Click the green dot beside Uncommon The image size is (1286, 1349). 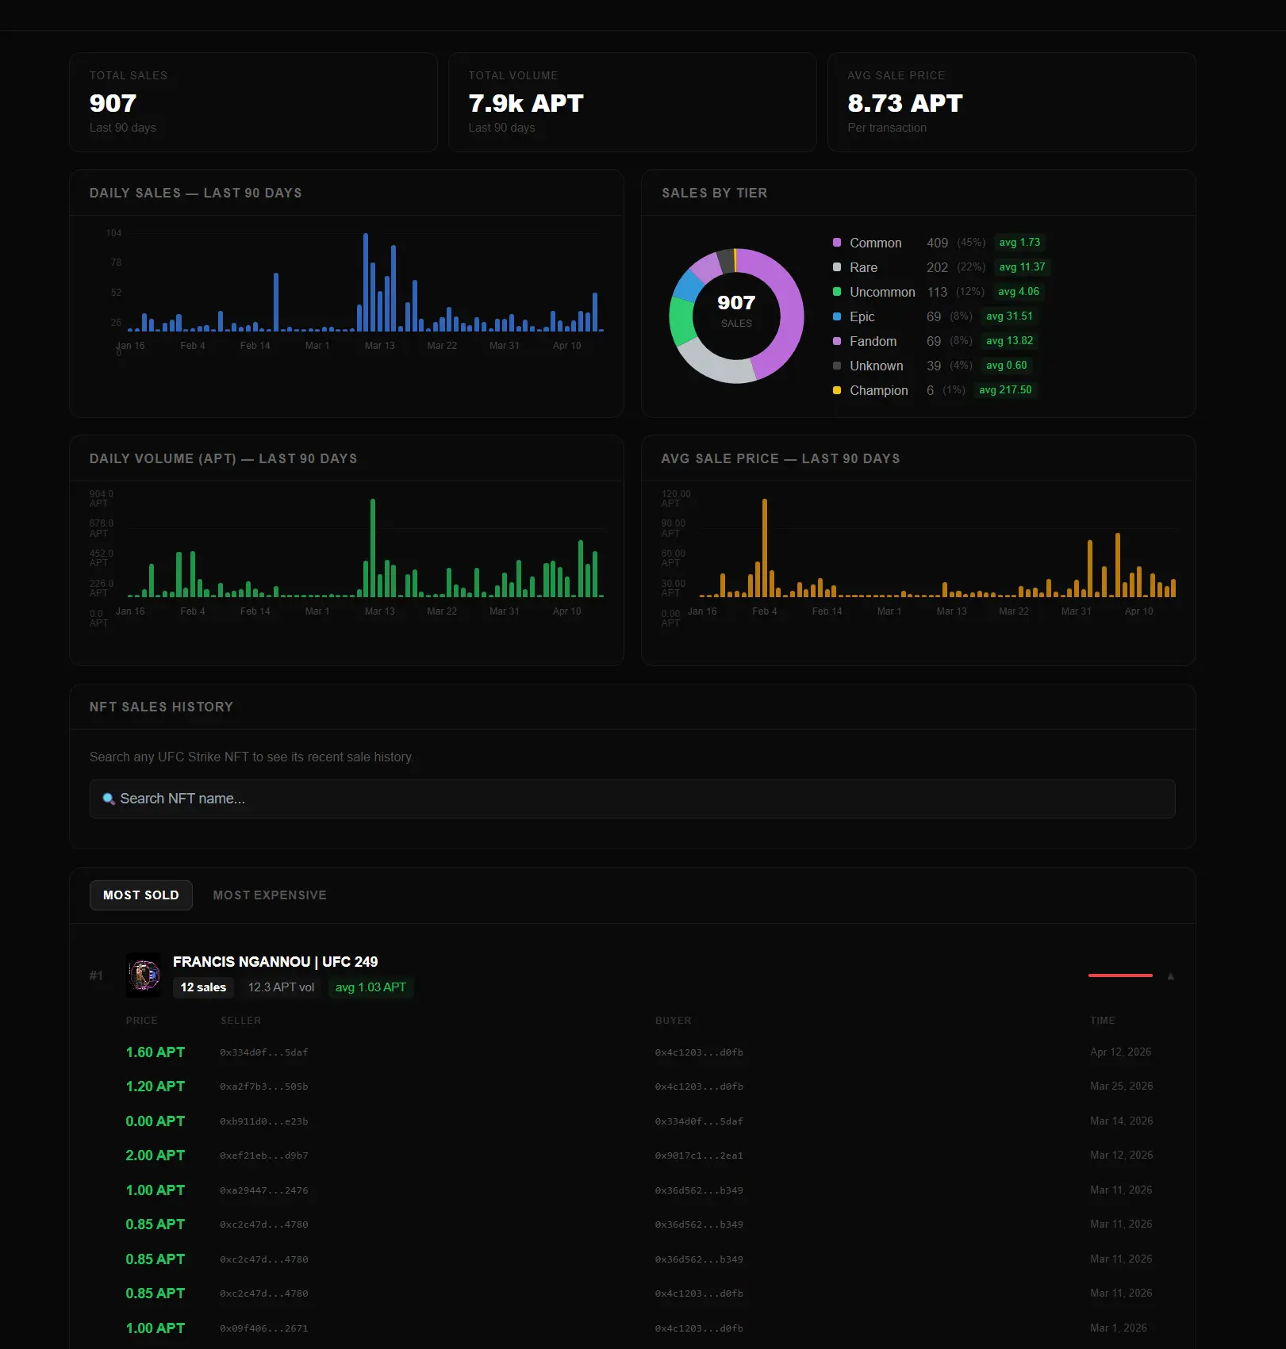[x=838, y=292]
